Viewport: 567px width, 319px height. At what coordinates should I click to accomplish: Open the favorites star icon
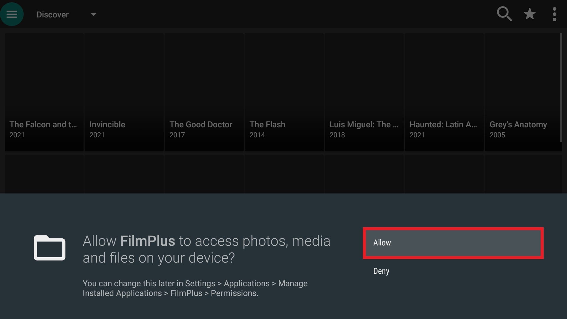point(529,14)
